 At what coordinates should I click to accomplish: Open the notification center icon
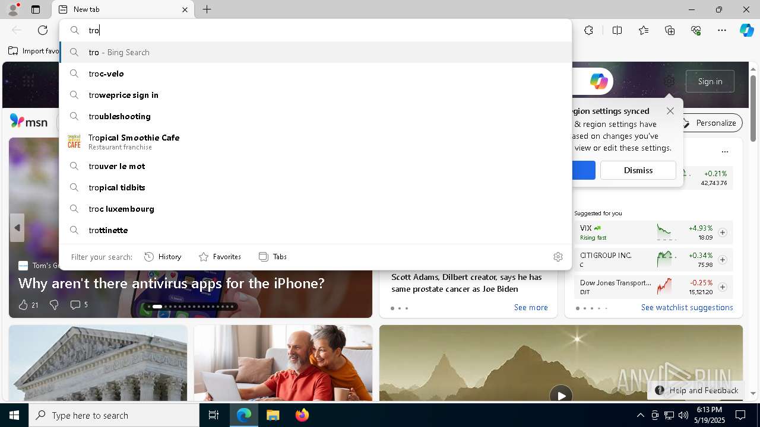point(740,415)
